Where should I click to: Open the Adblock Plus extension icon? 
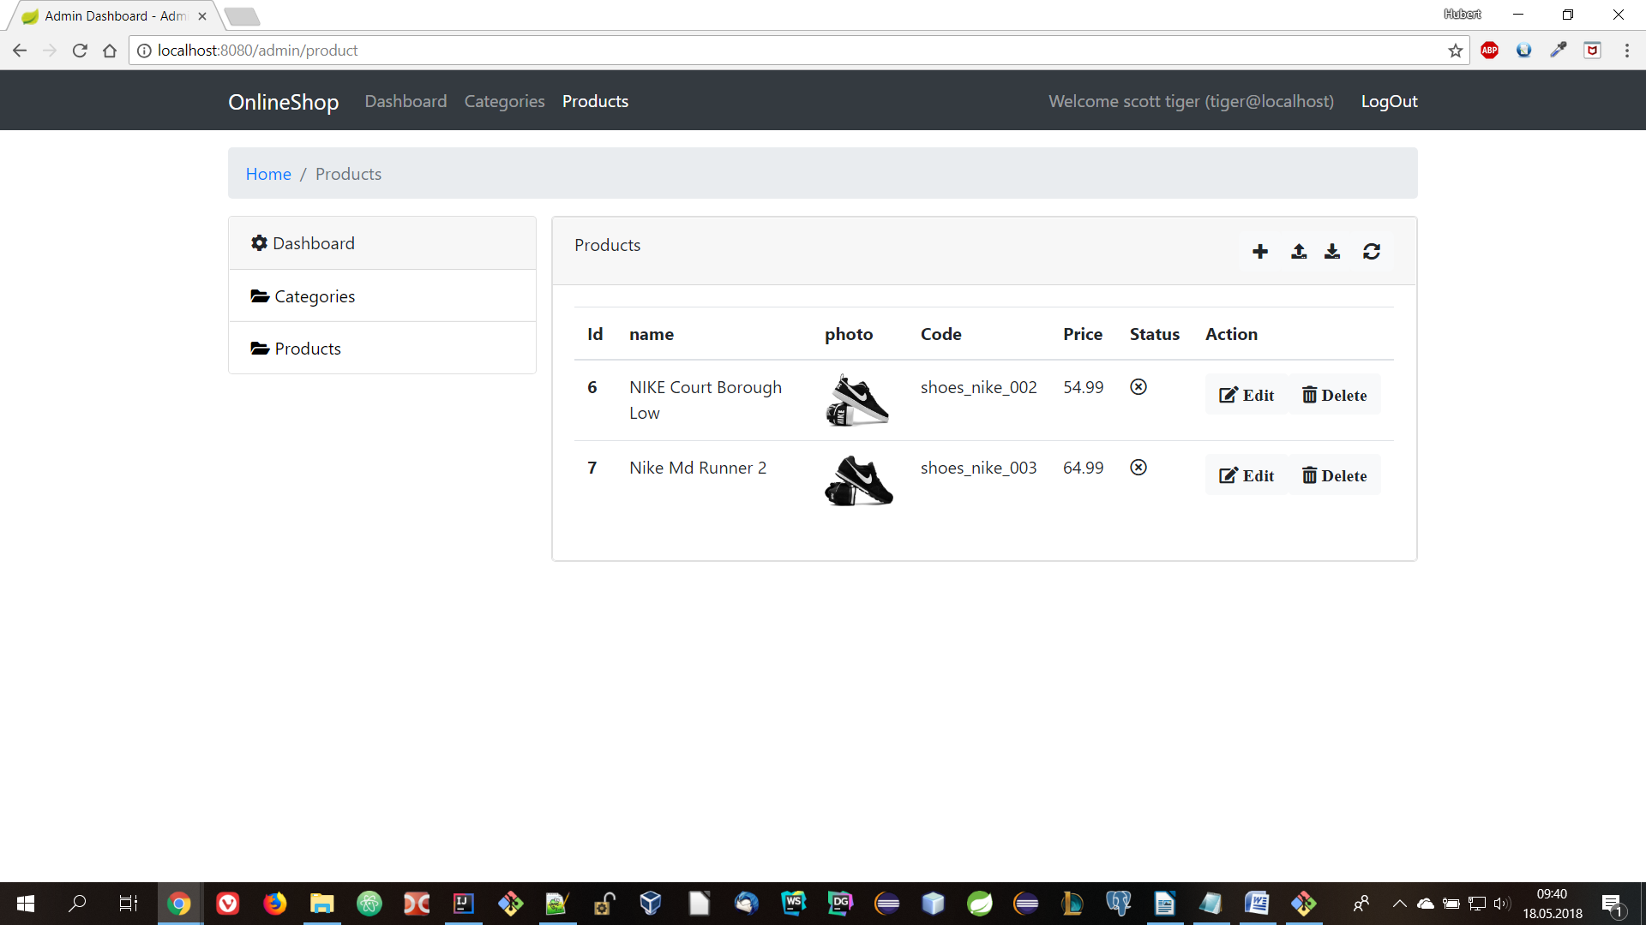point(1489,51)
